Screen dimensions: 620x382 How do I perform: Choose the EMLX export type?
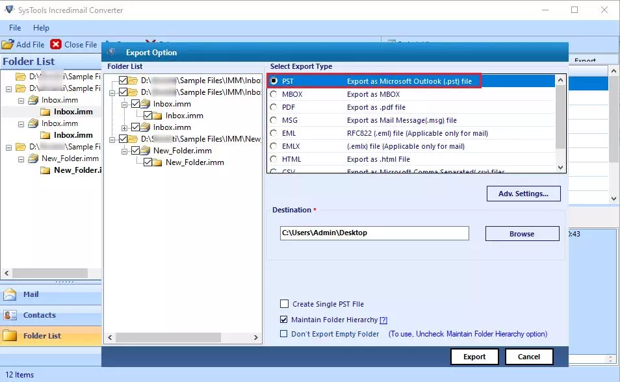pyautogui.click(x=274, y=146)
